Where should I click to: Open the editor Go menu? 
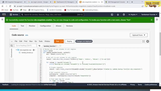36,41
